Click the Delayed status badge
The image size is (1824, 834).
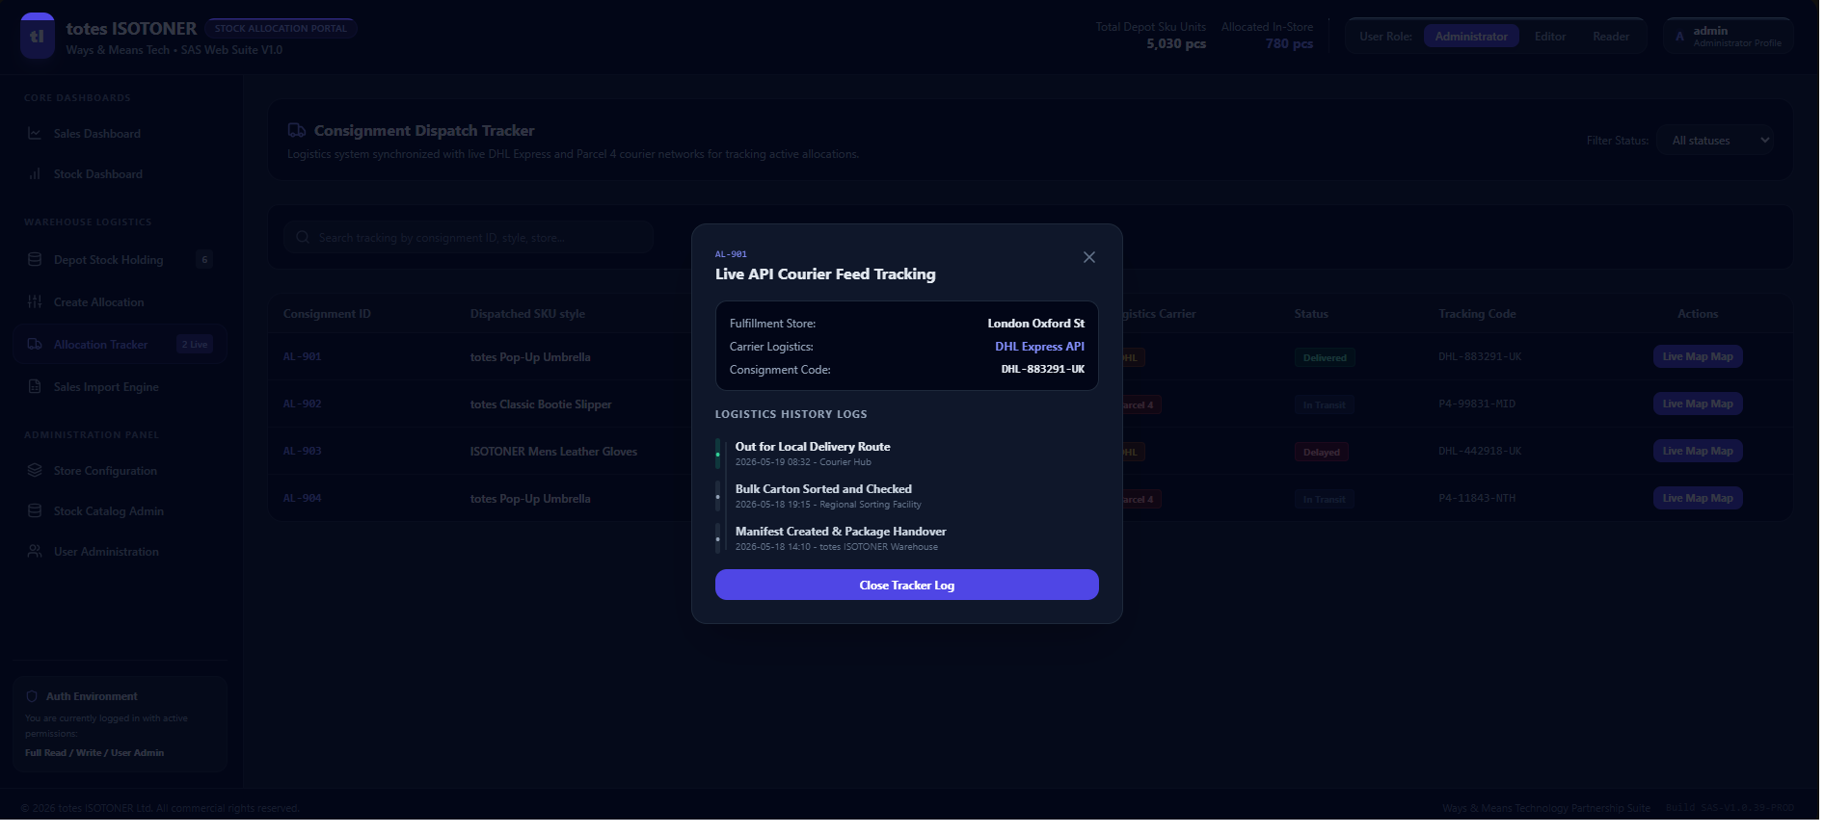[1322, 452]
